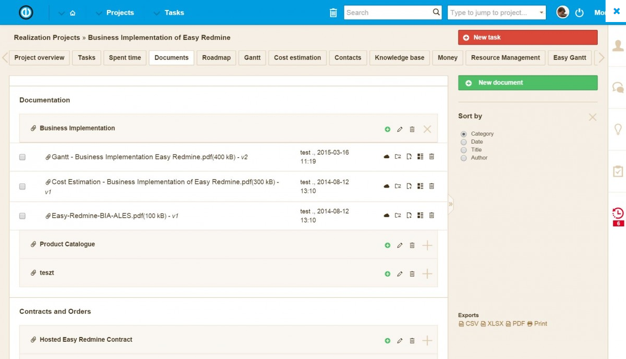The height and width of the screenshot is (359, 626).
Task: Upload new version of Gantt PDF
Action: 409,157
